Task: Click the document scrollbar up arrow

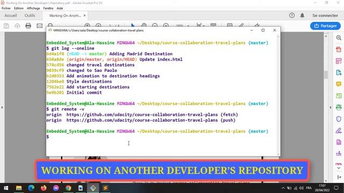Action: (326, 36)
